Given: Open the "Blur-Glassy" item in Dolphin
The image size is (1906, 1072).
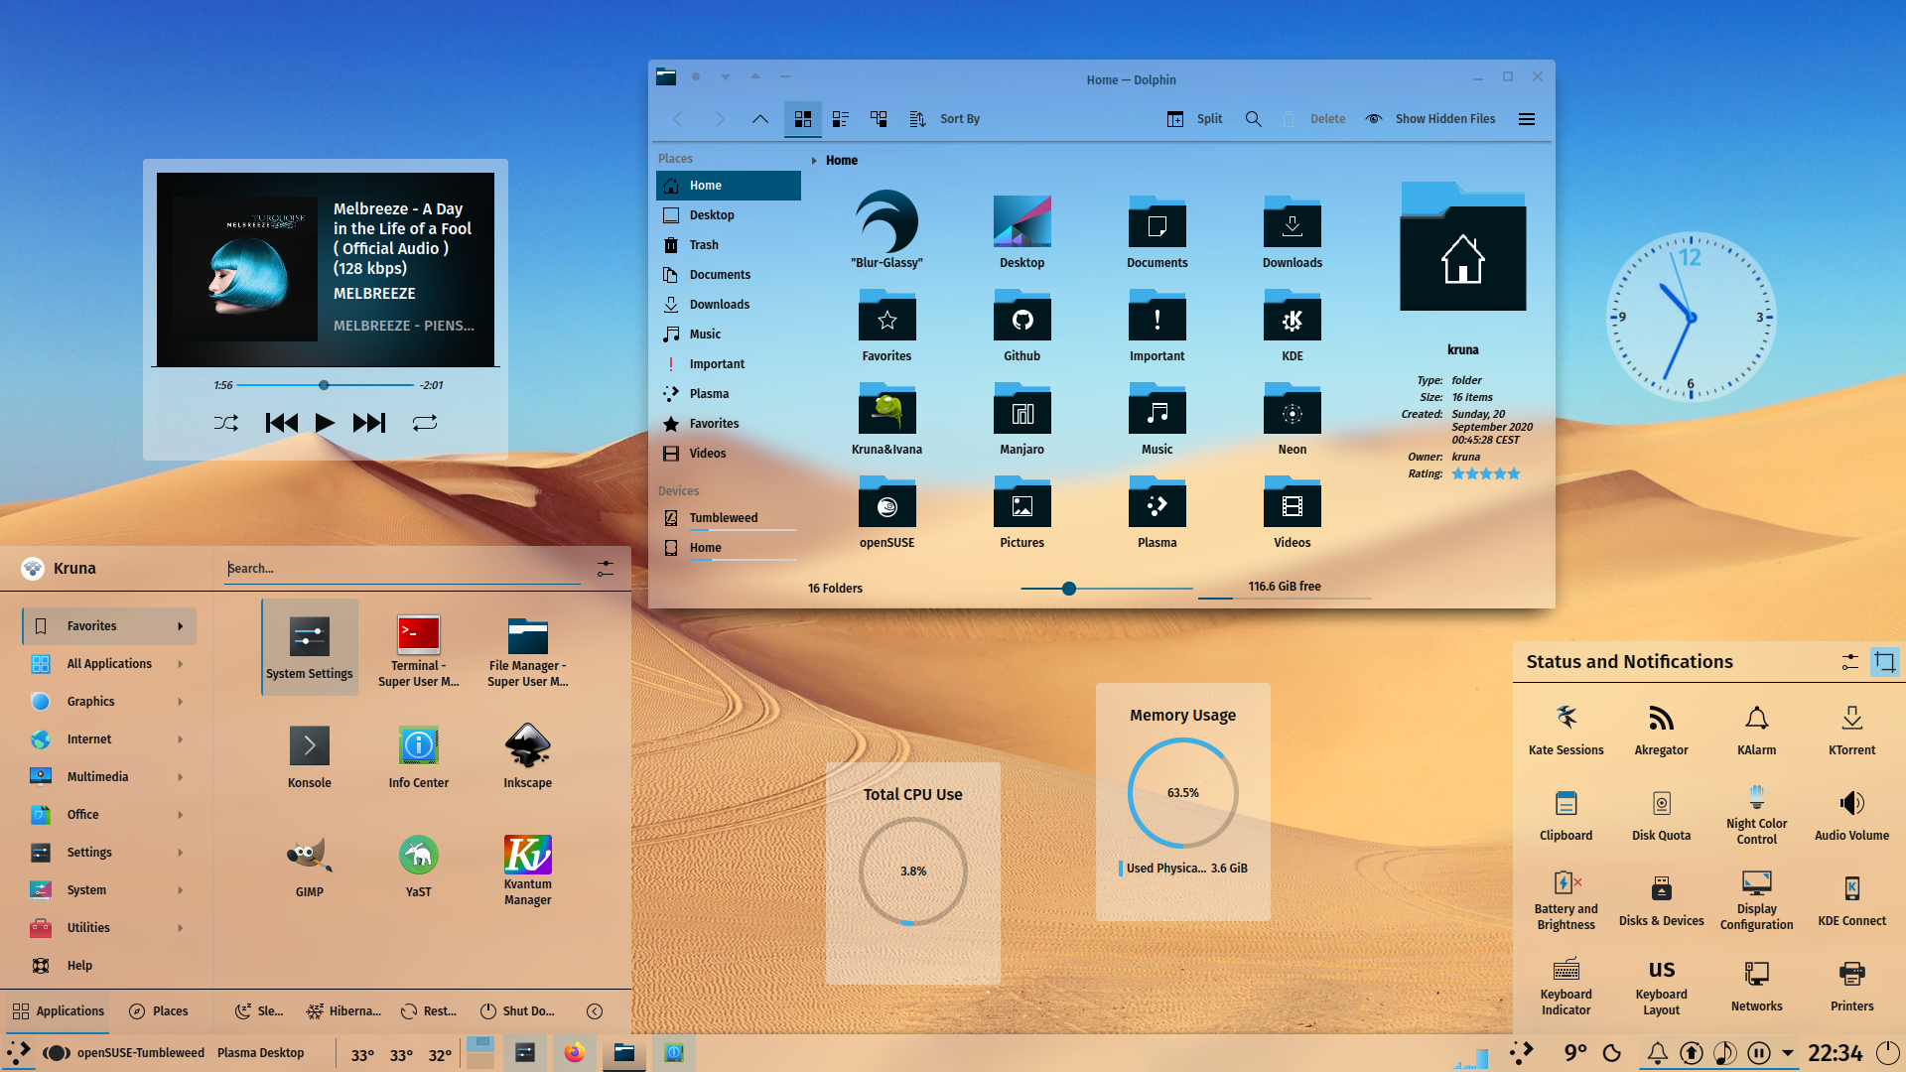Looking at the screenshot, I should click(x=886, y=230).
